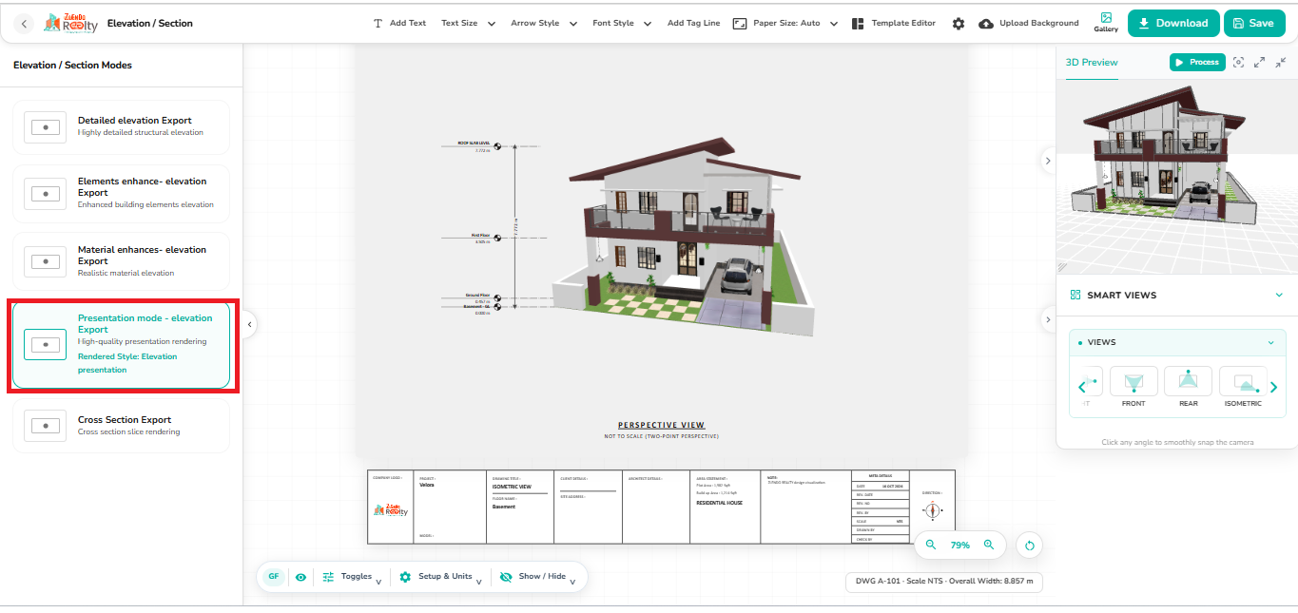
Task: Open the Toggles dropdown
Action: coord(352,577)
